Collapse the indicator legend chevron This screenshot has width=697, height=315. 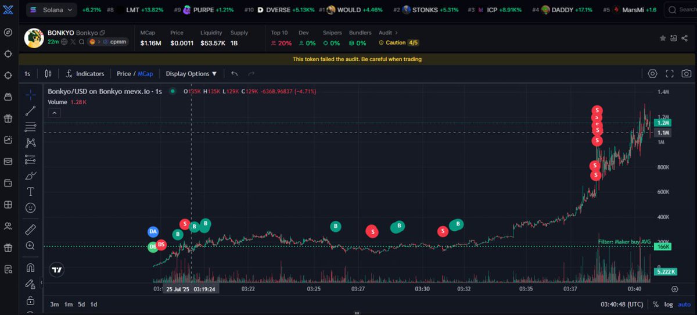tap(54, 113)
